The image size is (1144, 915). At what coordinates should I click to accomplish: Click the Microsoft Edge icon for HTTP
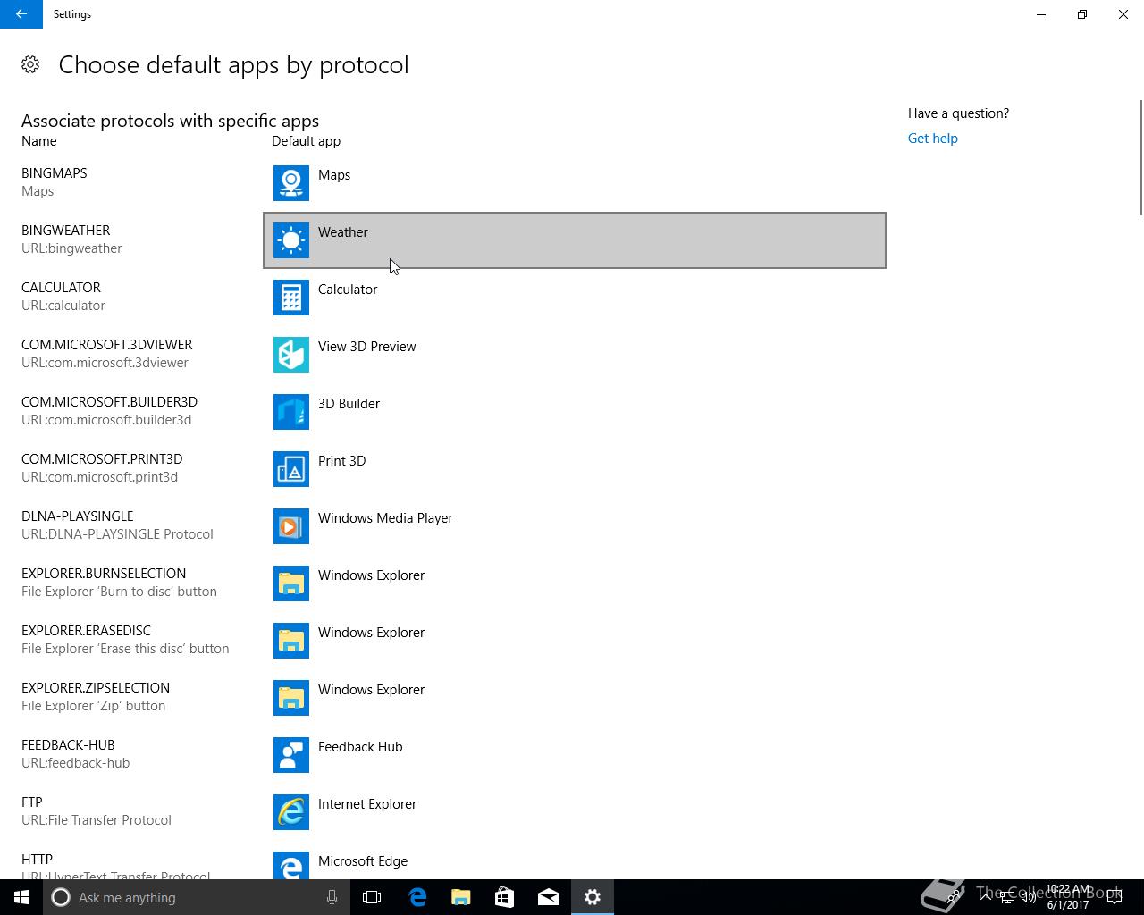point(291,865)
